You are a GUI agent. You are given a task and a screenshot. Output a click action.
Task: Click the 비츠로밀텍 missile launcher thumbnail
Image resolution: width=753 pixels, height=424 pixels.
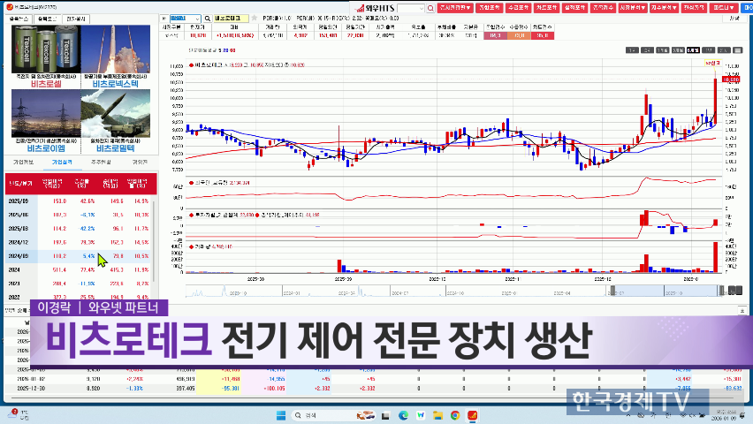click(x=116, y=114)
